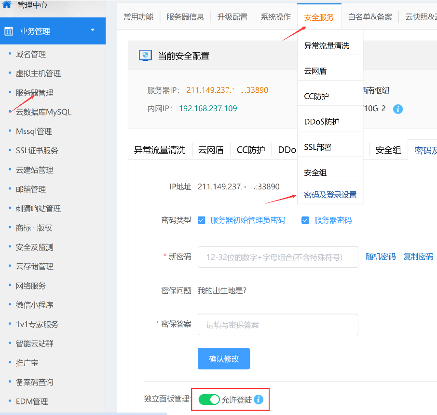The image size is (437, 415).
Task: Select 密码及登录设置 from the dropdown list
Action: (330, 195)
